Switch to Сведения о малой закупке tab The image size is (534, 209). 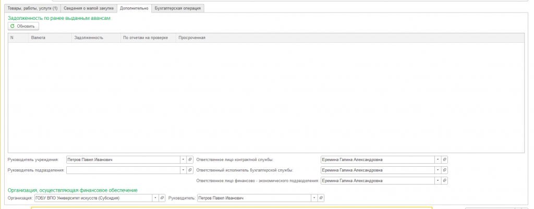[x=89, y=8]
